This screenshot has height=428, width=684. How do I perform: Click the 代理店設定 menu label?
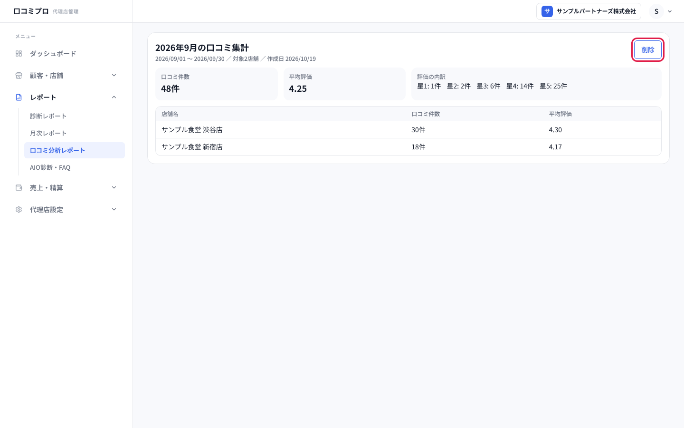tap(47, 210)
